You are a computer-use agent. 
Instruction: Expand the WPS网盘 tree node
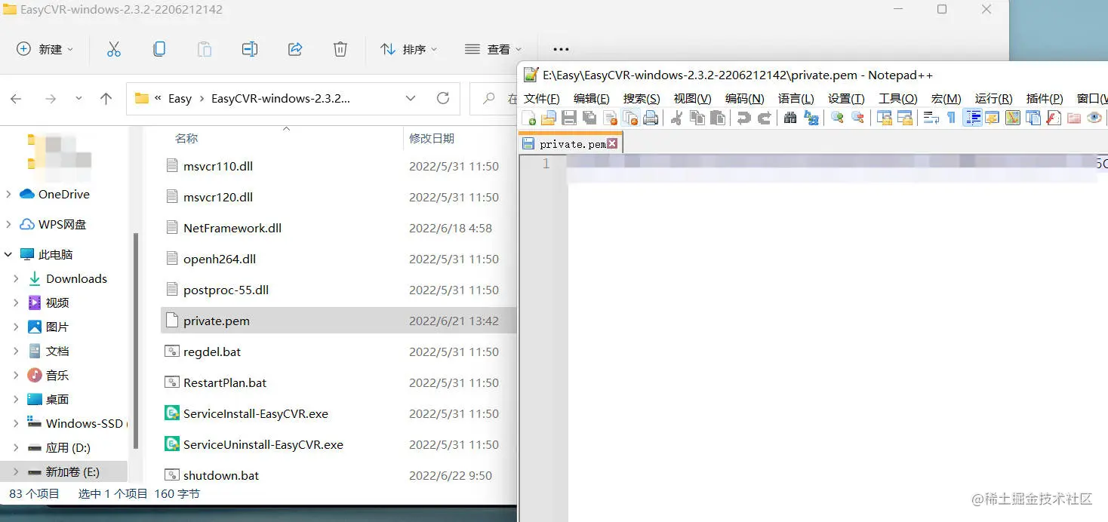click(x=8, y=224)
